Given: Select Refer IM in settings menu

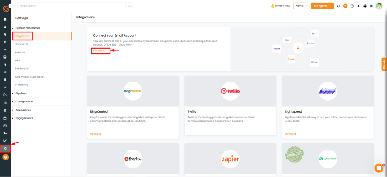Looking at the screenshot, I should click(x=20, y=52).
